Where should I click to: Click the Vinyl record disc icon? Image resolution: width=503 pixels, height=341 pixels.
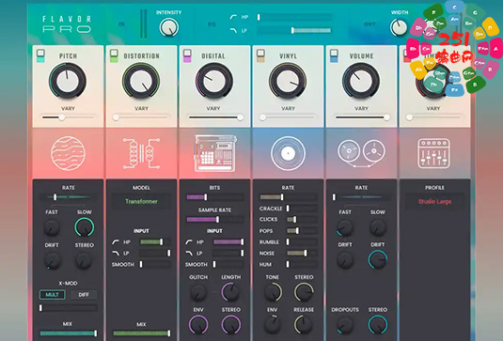coord(288,153)
